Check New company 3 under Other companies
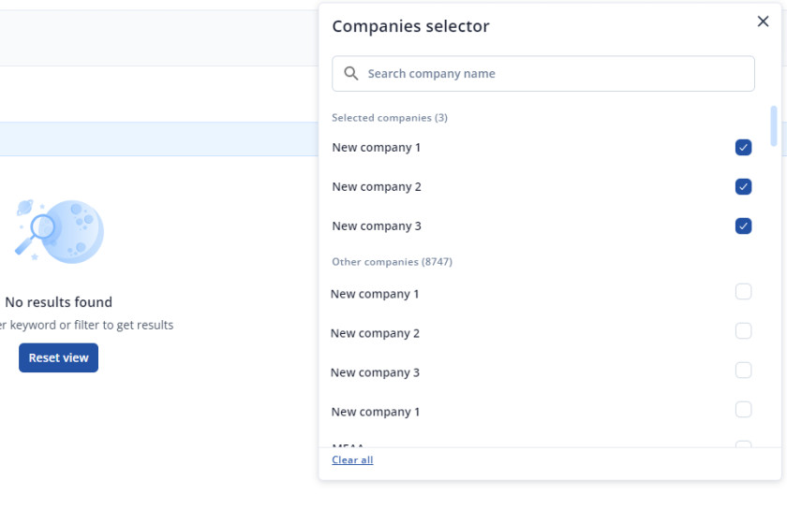 [743, 370]
